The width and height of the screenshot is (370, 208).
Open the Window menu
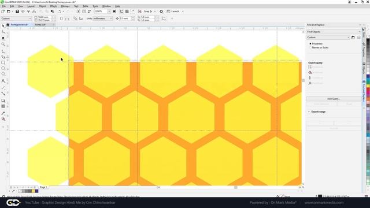[106, 6]
